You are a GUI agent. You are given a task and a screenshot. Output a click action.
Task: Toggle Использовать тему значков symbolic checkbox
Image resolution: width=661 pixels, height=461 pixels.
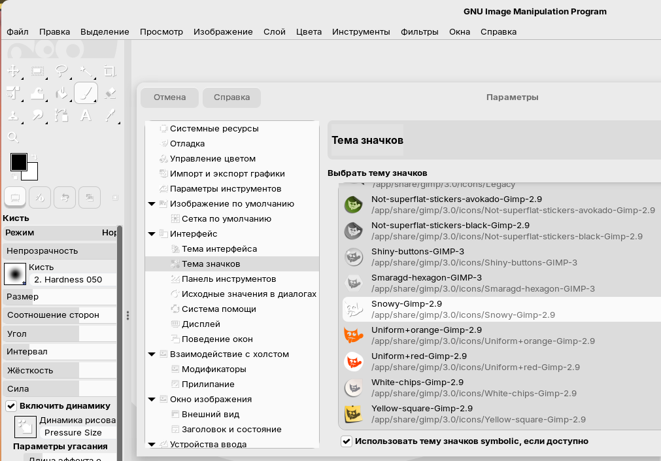point(347,441)
